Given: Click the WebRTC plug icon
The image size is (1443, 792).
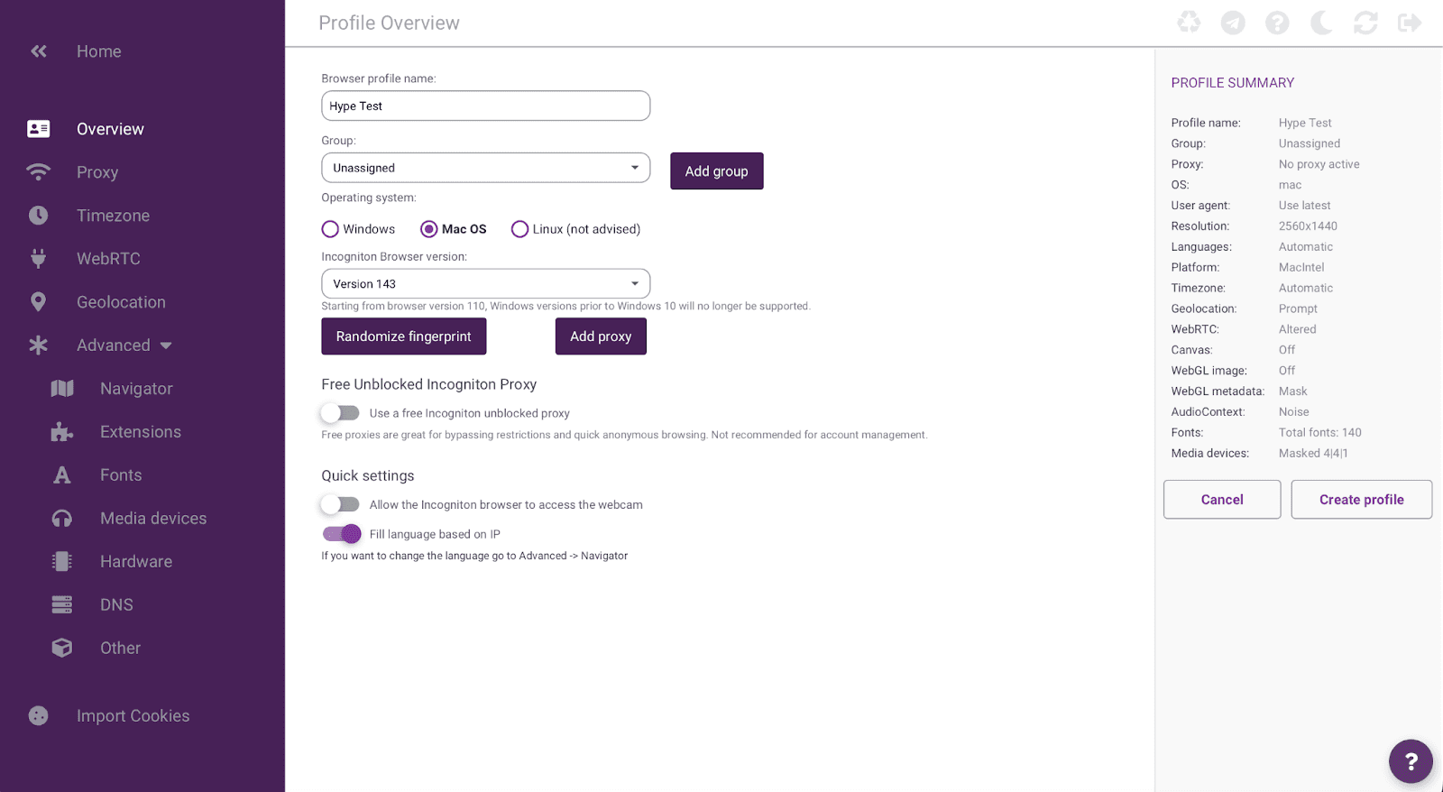Looking at the screenshot, I should (39, 259).
